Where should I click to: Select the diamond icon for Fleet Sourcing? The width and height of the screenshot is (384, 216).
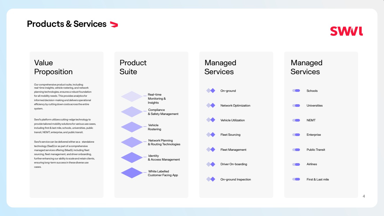pyautogui.click(x=211, y=135)
